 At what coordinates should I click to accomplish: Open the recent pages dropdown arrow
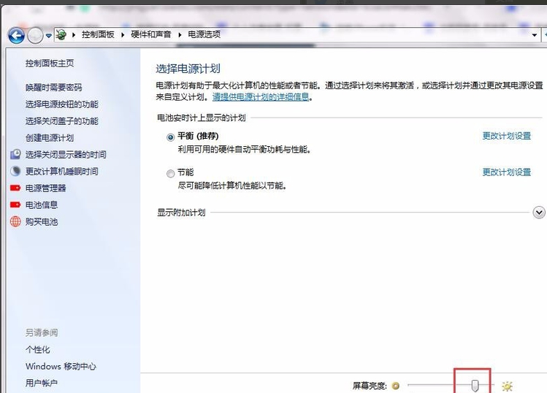[49, 35]
